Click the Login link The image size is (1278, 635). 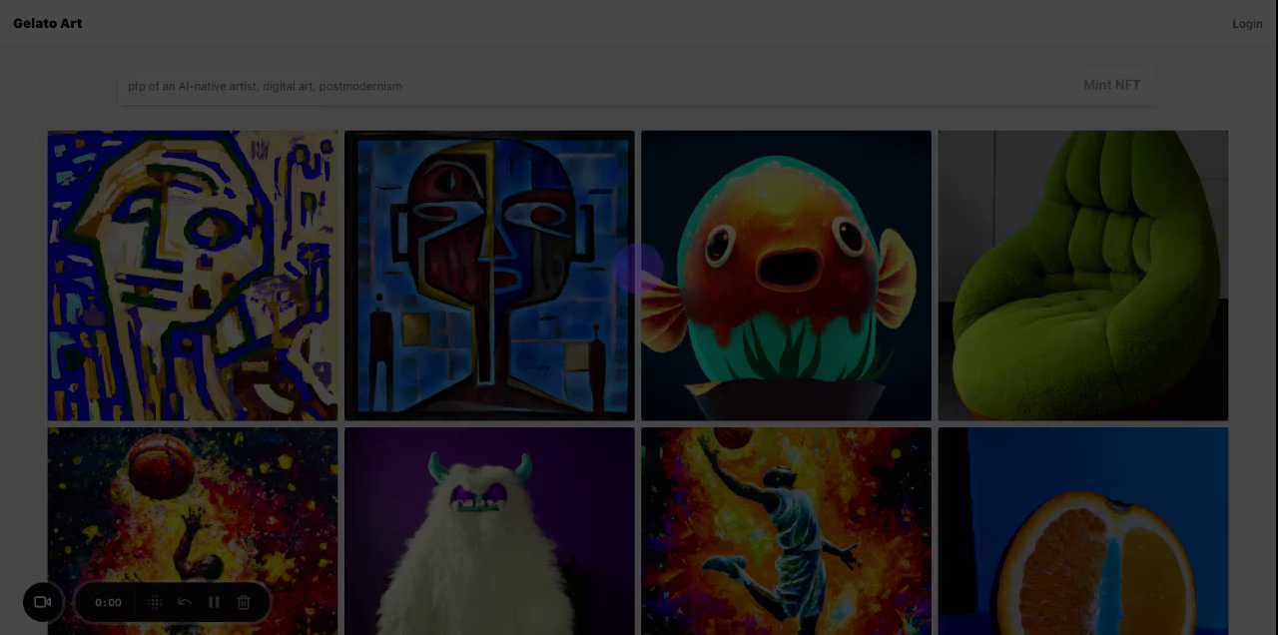[1247, 24]
